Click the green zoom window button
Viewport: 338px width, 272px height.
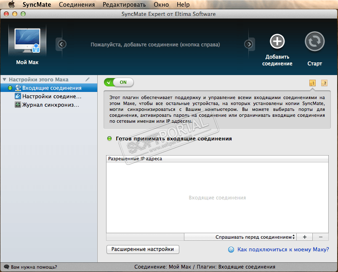click(23, 14)
